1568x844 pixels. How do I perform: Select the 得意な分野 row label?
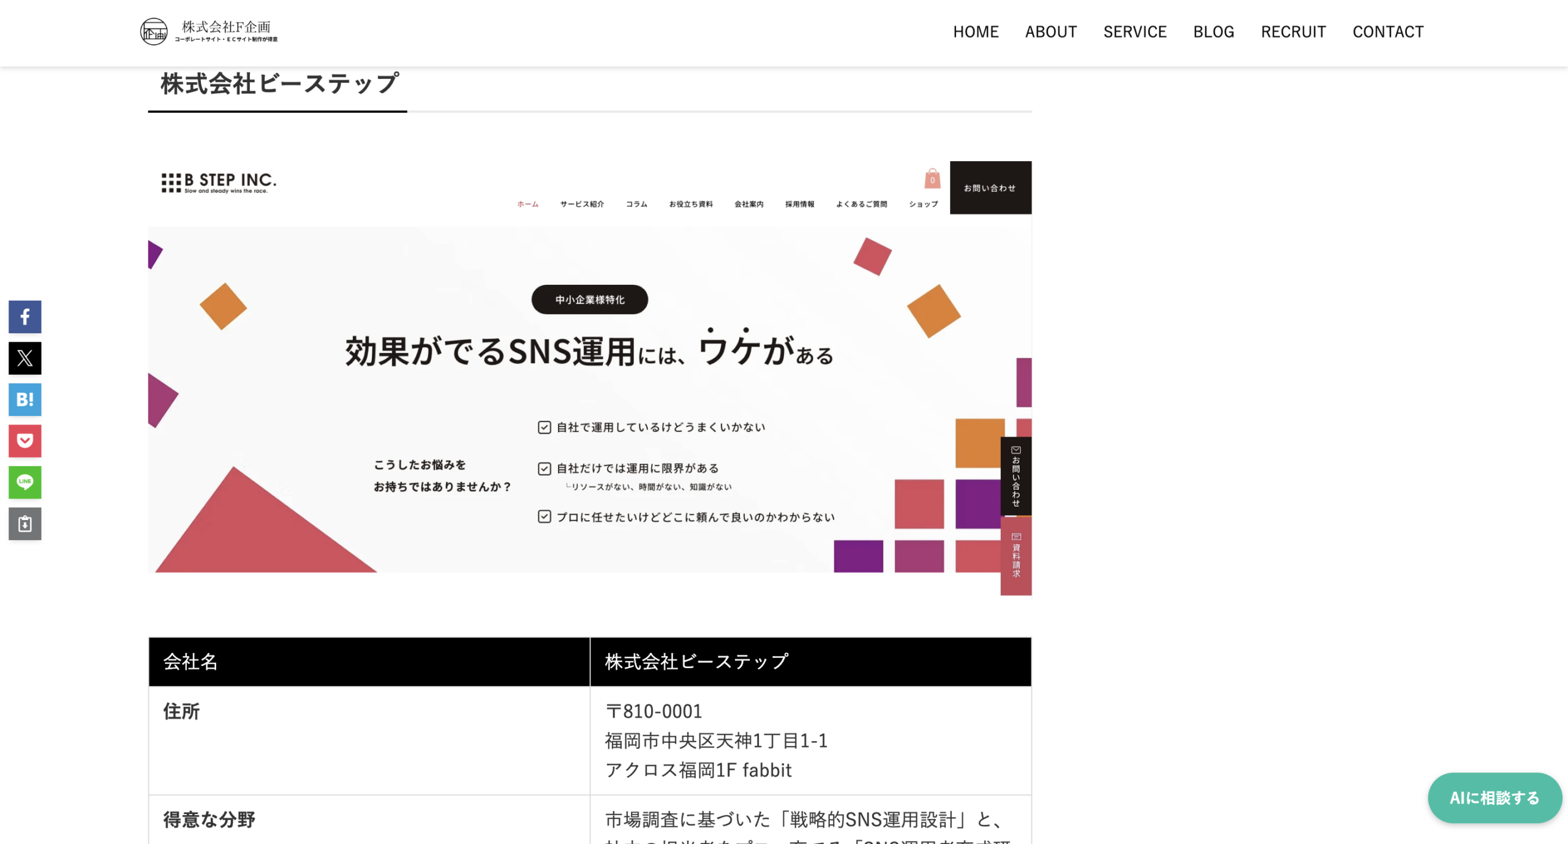point(209,820)
